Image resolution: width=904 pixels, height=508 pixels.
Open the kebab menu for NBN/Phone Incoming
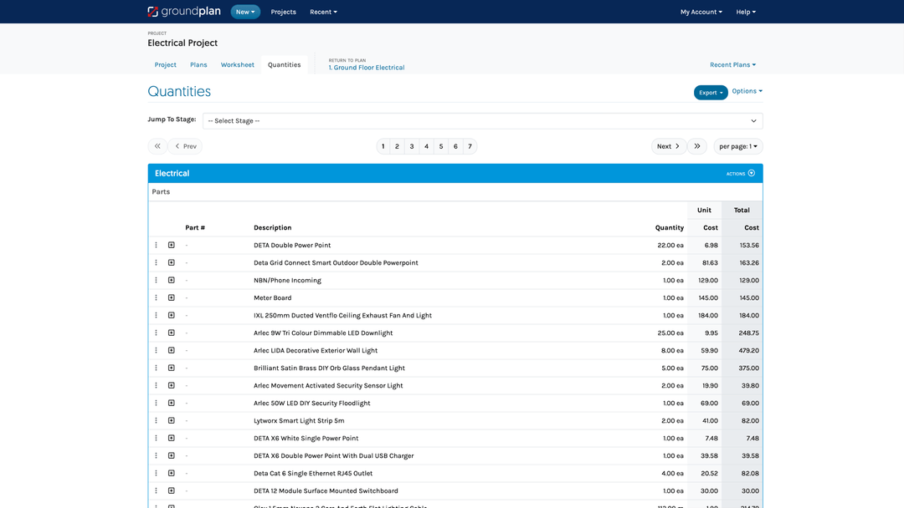pos(157,280)
